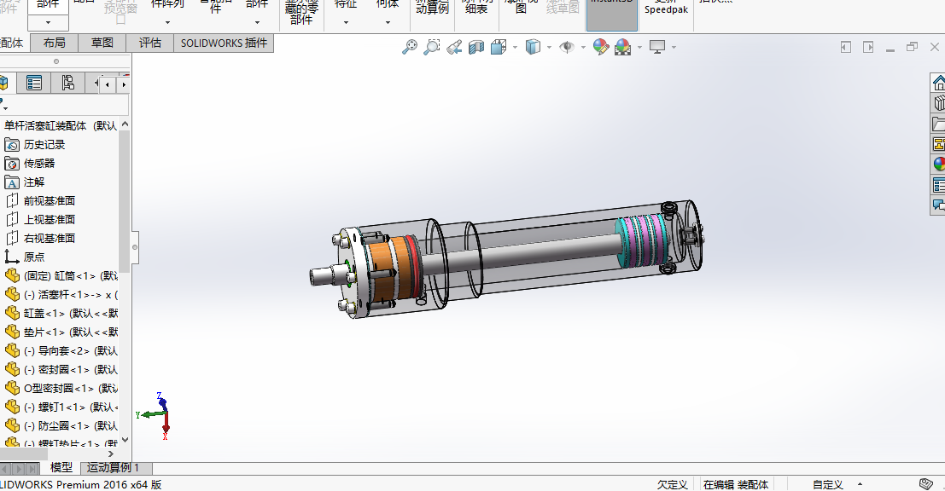Click the Display Style icon
The image size is (945, 491).
pos(533,47)
